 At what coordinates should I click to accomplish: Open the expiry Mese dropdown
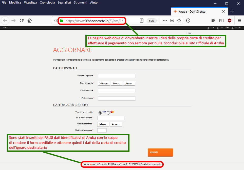(x=103, y=124)
